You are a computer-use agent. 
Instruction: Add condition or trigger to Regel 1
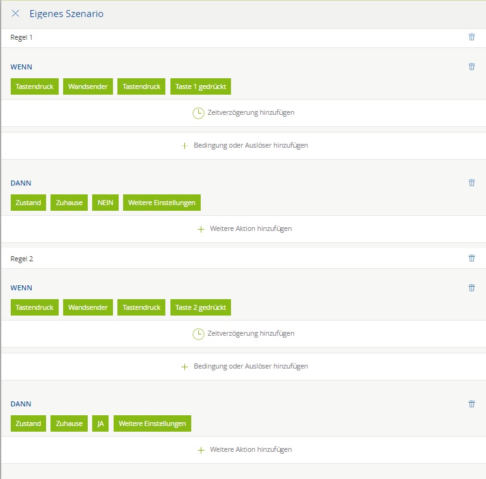(244, 145)
